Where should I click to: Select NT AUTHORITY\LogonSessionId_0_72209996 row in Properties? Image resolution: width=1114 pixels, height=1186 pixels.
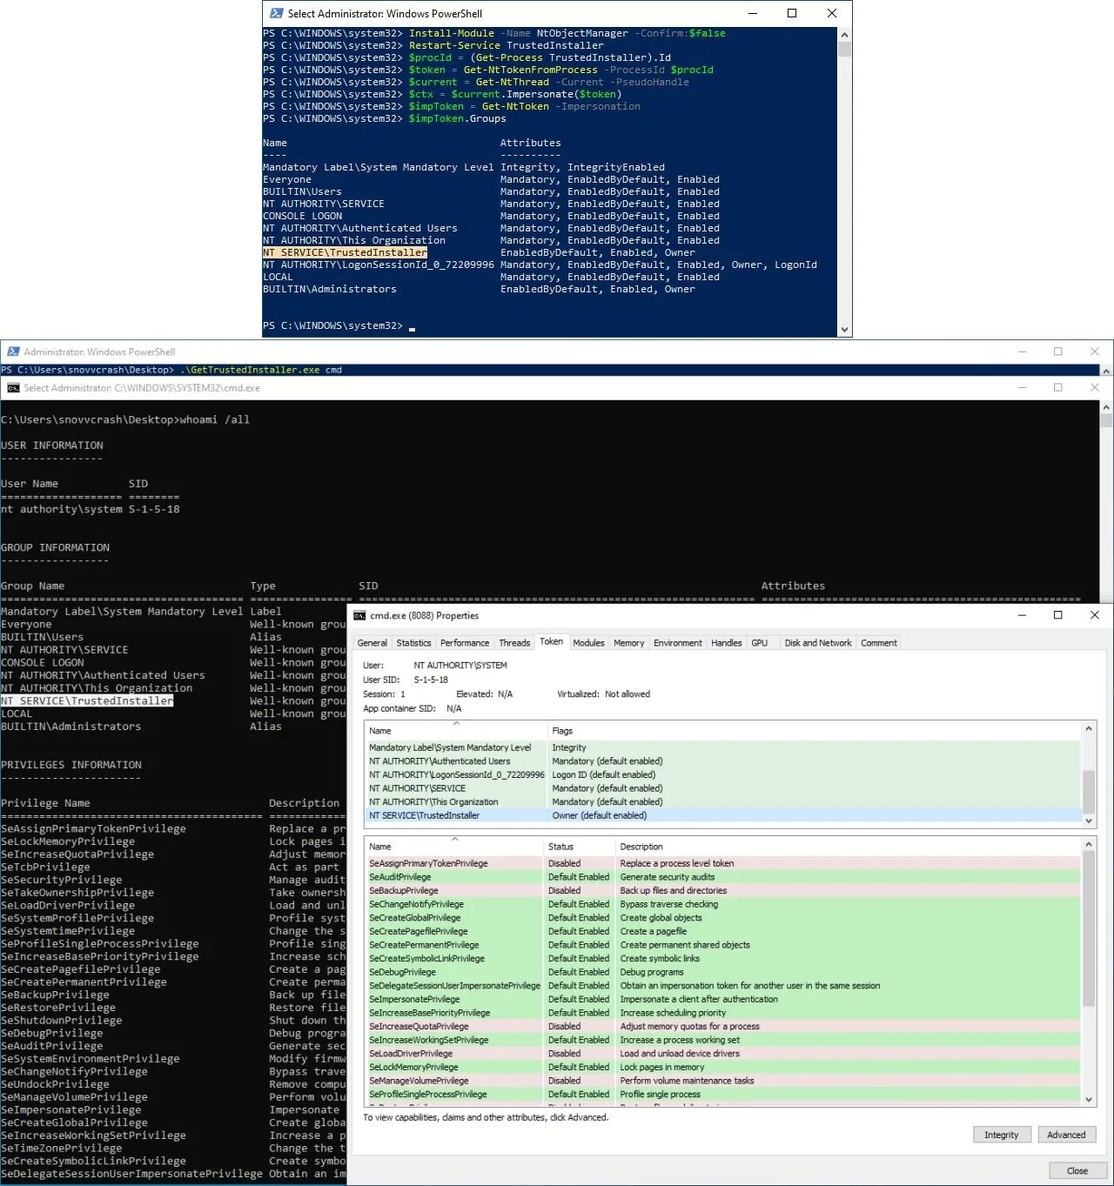pyautogui.click(x=722, y=774)
